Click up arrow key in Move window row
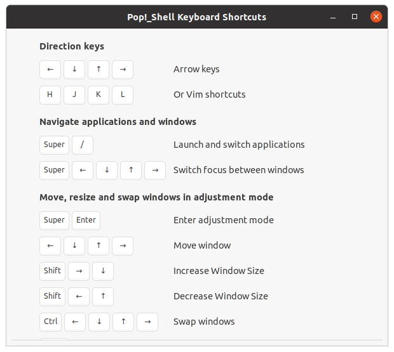The height and width of the screenshot is (352, 394). [98, 245]
